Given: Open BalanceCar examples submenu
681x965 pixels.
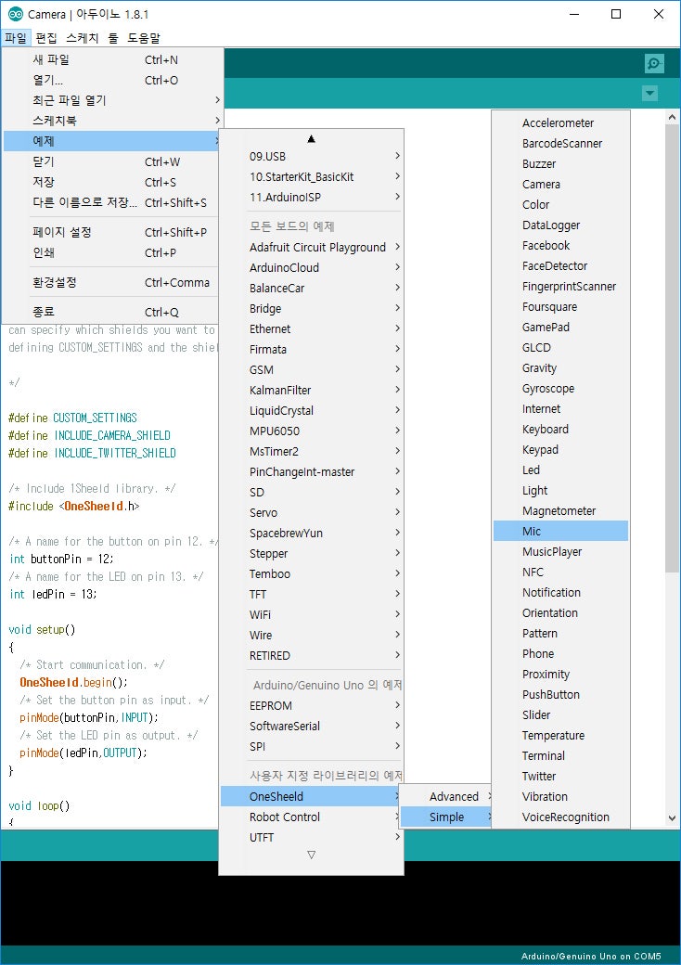Looking at the screenshot, I should coord(312,288).
